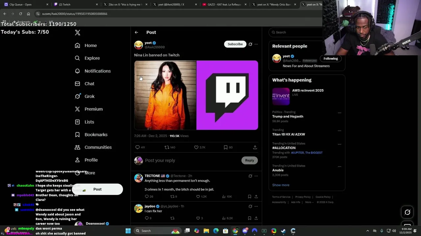Open Explore in X sidebar
Image resolution: width=421 pixels, height=236 pixels.
pyautogui.click(x=87, y=58)
